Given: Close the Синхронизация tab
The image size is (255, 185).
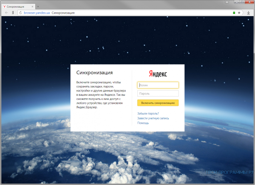Looking at the screenshot, I should point(32,6).
